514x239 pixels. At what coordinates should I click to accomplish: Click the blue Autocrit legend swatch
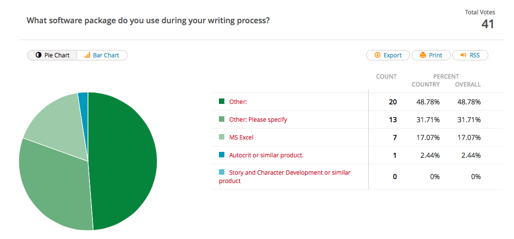[222, 155]
